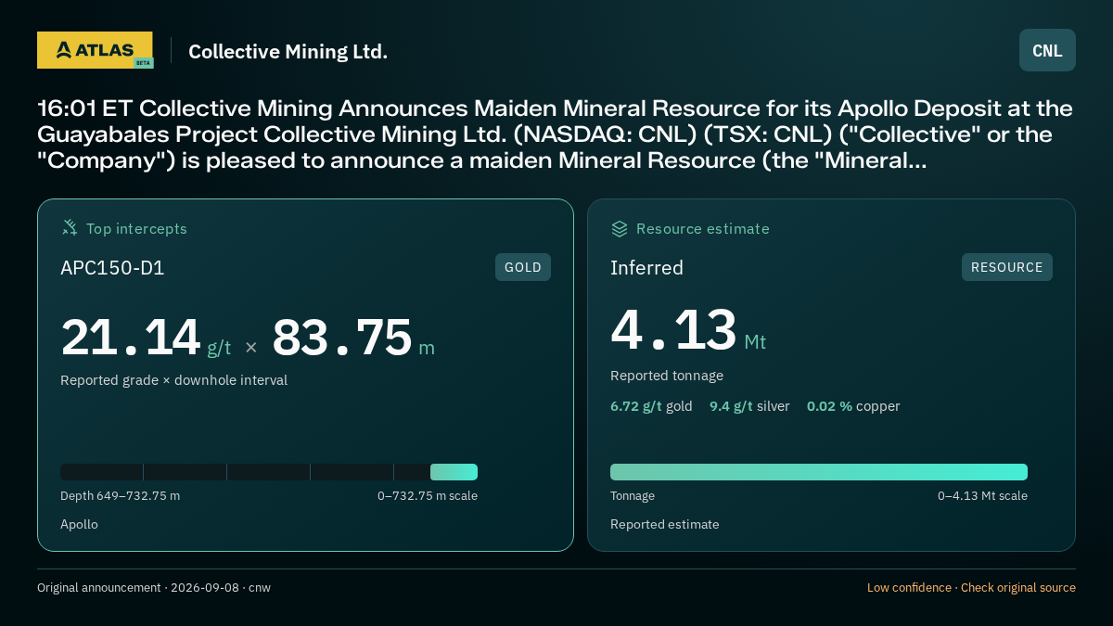Click 0–4.13 Mt scale label

(982, 496)
